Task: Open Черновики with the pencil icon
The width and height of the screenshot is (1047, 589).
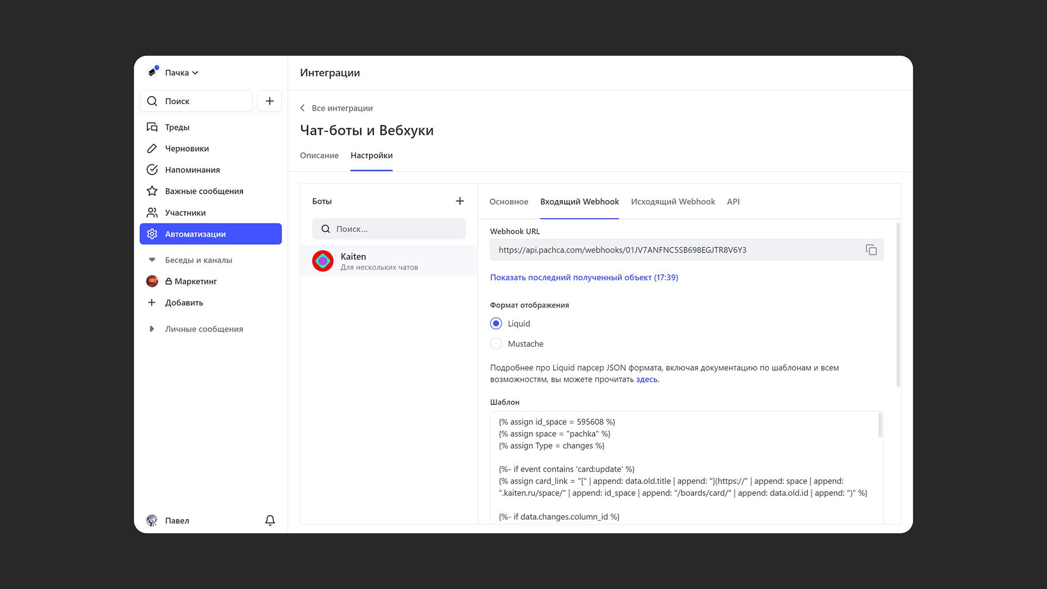Action: tap(186, 148)
